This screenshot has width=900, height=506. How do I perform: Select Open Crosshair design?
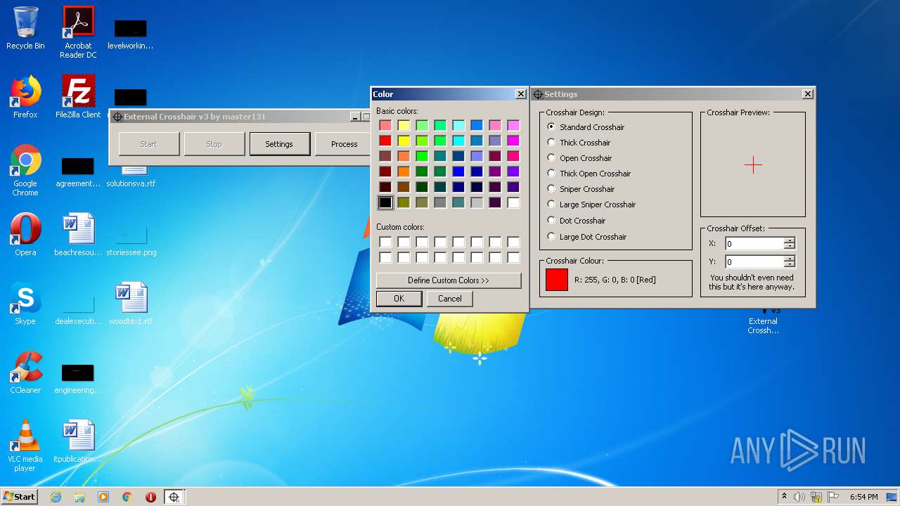point(579,158)
